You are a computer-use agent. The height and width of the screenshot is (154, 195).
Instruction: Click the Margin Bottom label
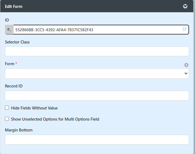point(18,130)
